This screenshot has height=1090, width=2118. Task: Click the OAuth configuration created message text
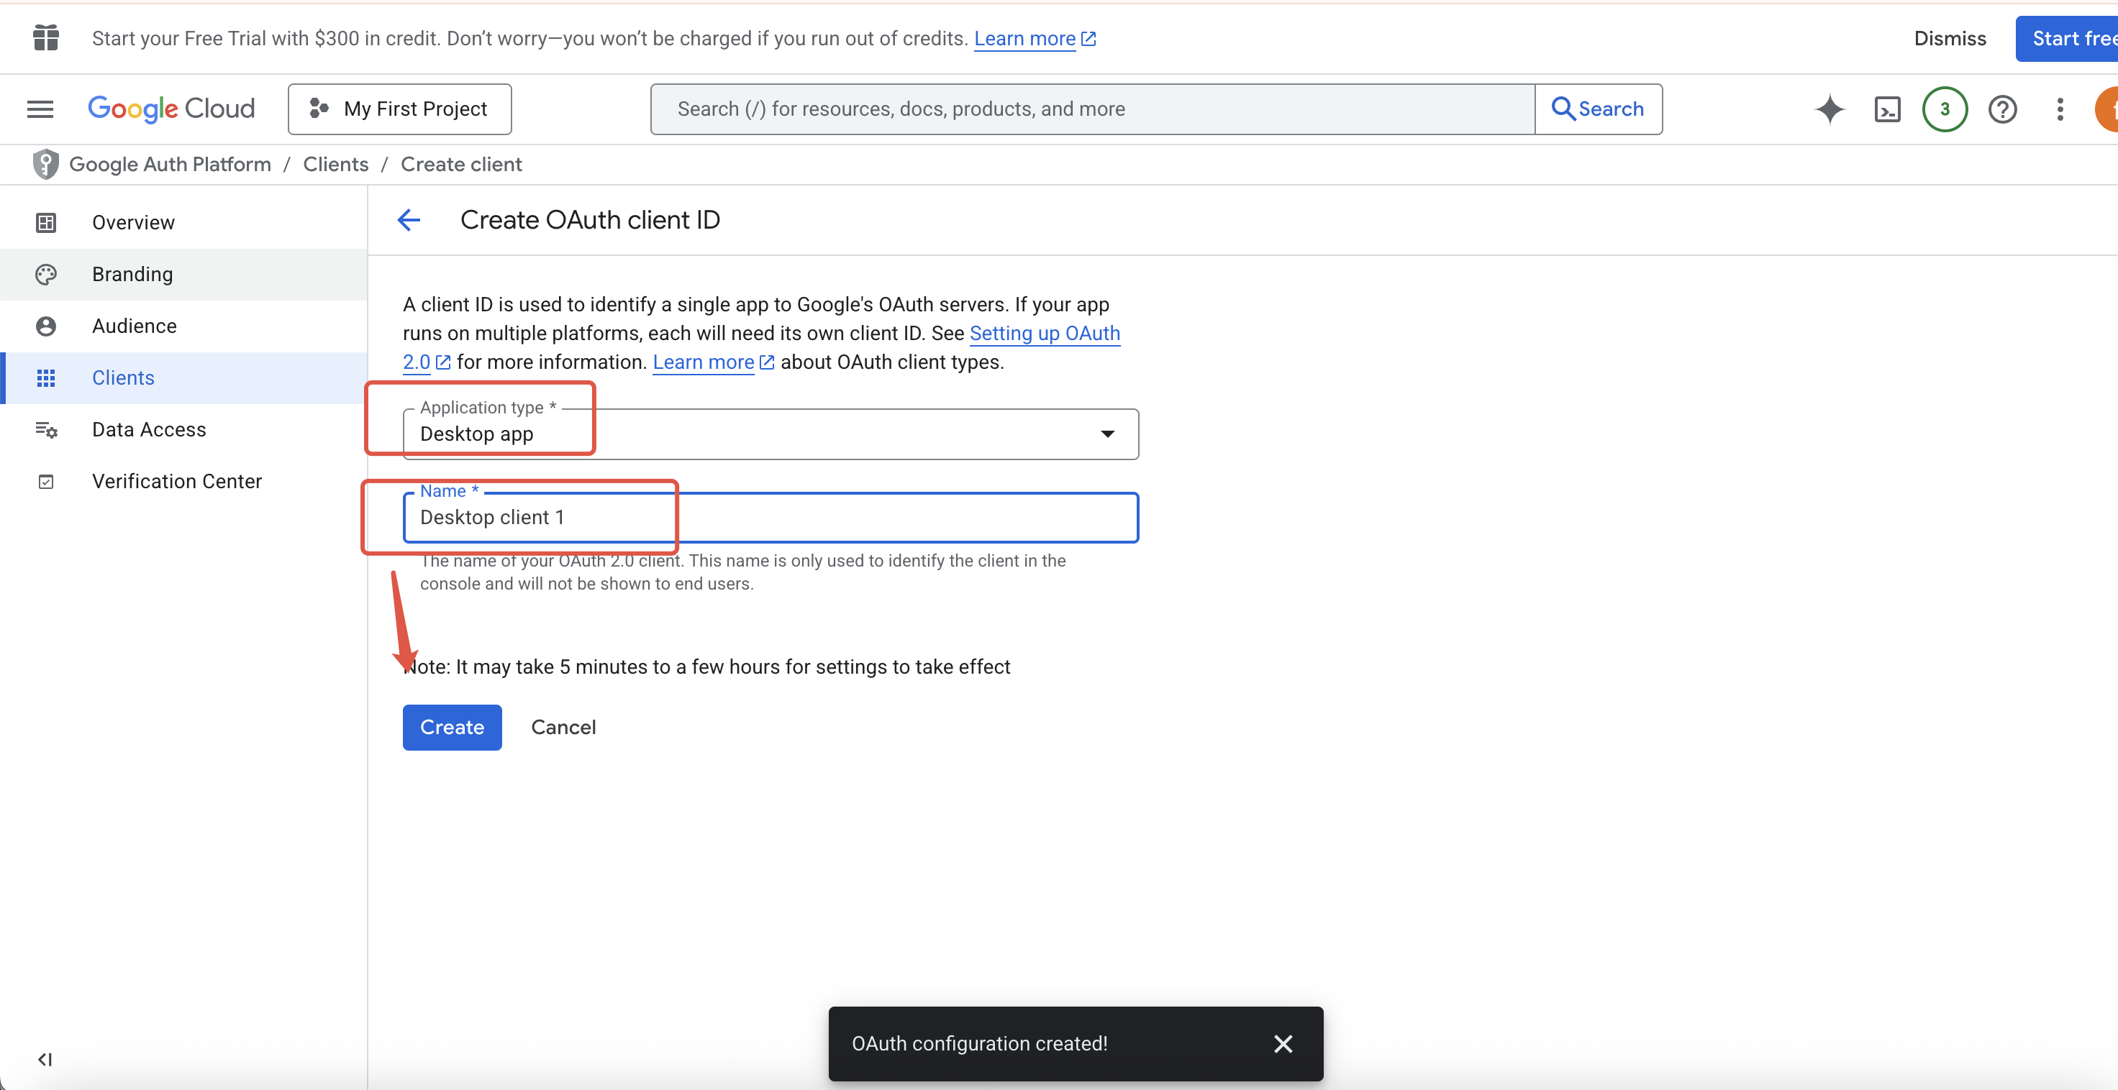(x=979, y=1043)
